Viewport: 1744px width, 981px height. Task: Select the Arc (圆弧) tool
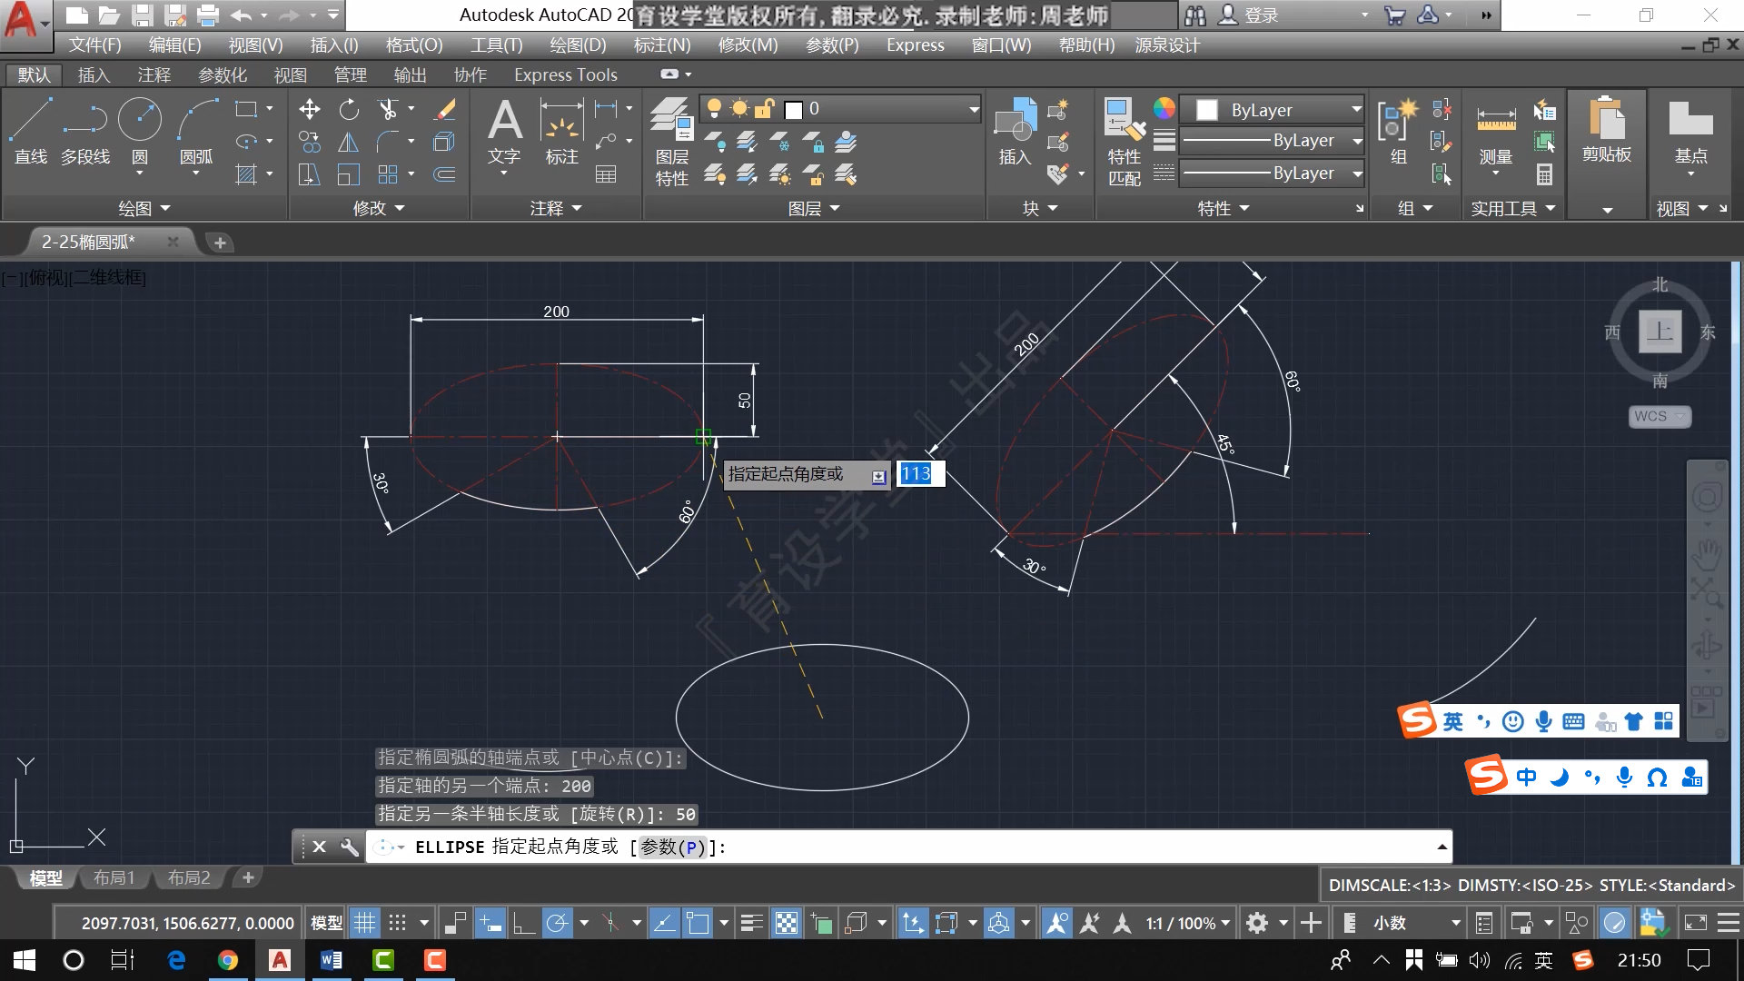click(196, 132)
